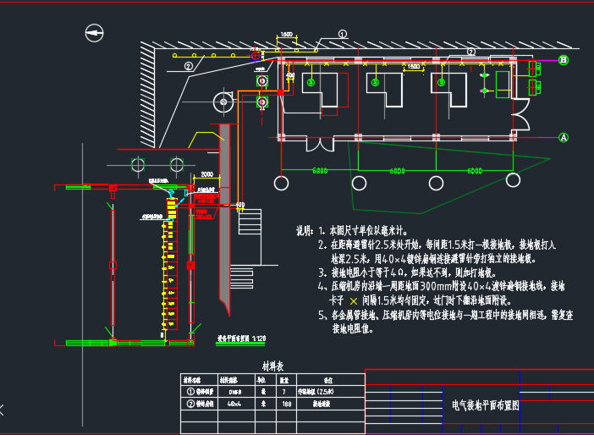The image size is (594, 435).
Task: Click the DN50 cell in the material table
Action: point(235,392)
